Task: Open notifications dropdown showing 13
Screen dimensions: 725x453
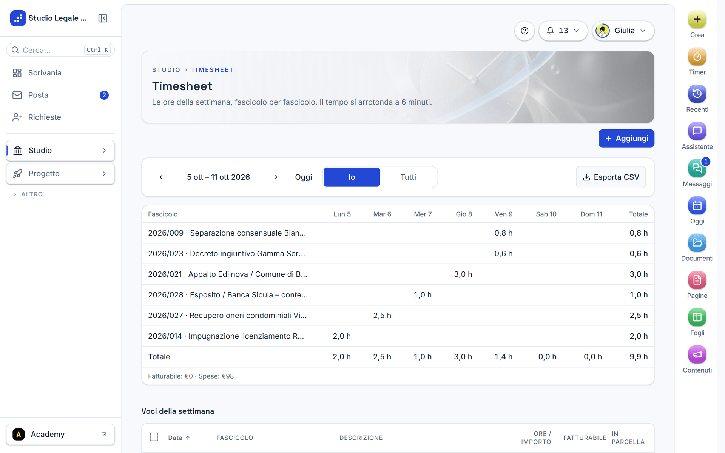Action: (x=563, y=31)
